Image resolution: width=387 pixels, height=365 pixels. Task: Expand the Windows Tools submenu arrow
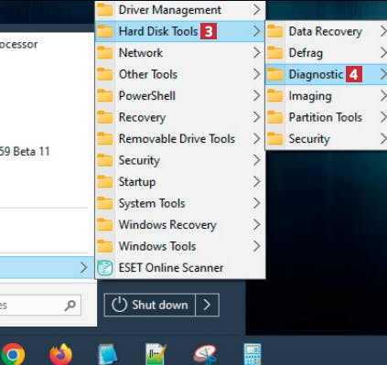click(257, 246)
